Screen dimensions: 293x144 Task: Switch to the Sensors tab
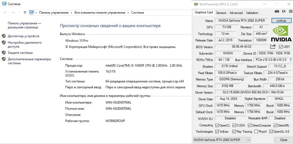pos(221,13)
